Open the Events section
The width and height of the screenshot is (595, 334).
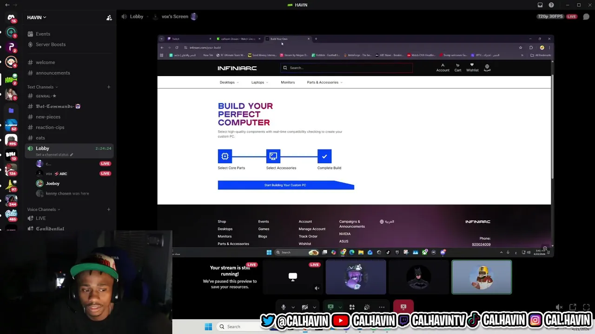click(x=43, y=34)
